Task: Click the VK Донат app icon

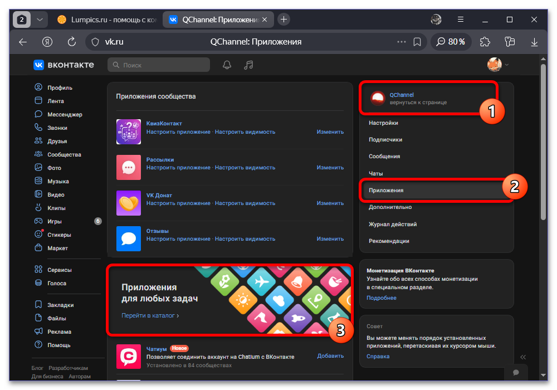Action: pyautogui.click(x=129, y=203)
